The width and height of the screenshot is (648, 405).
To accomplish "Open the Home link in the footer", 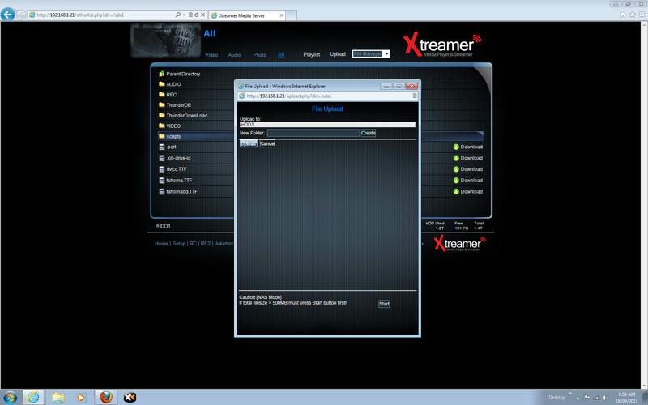I will [161, 244].
